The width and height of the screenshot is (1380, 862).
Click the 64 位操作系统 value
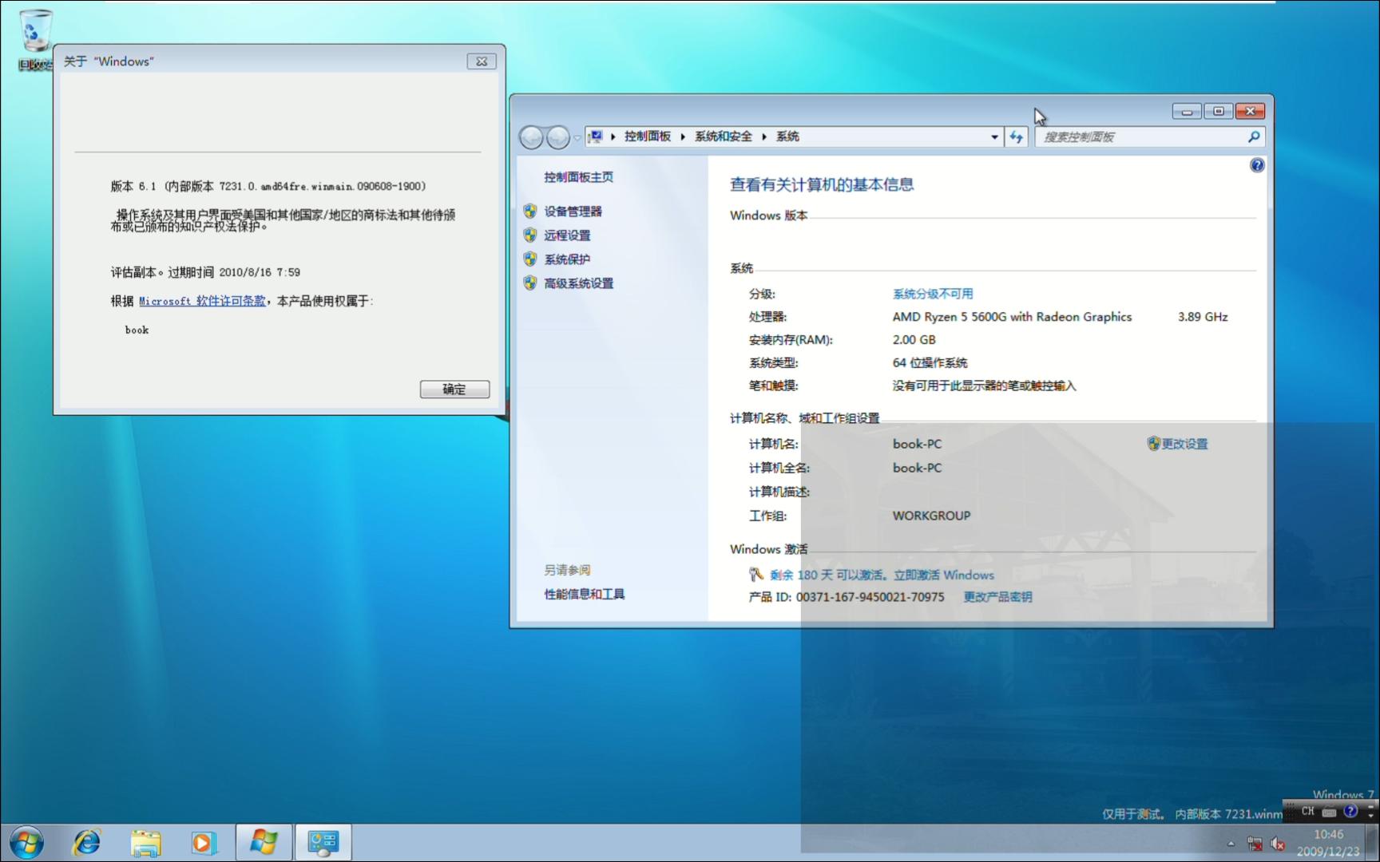(x=930, y=363)
